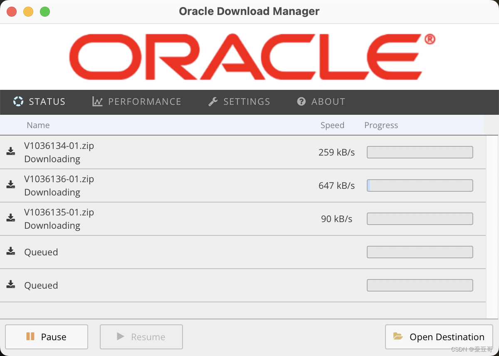The width and height of the screenshot is (499, 356).
Task: Click the STATUS tab spinner icon
Action: tap(18, 101)
